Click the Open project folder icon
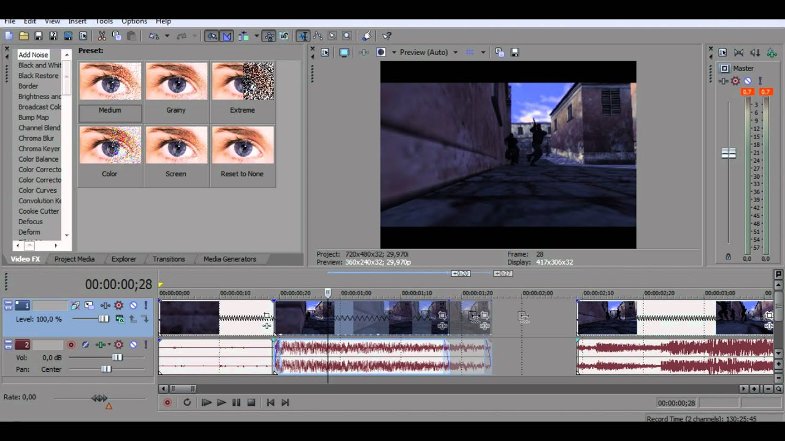785x441 pixels. [24, 36]
